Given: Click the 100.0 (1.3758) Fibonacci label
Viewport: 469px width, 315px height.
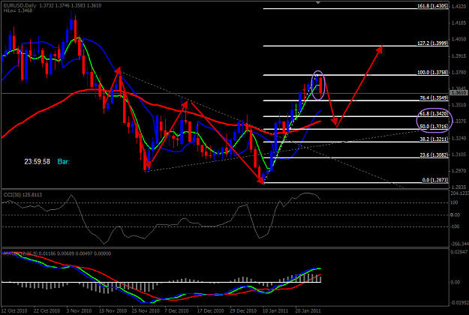Looking at the screenshot, I should pos(433,72).
